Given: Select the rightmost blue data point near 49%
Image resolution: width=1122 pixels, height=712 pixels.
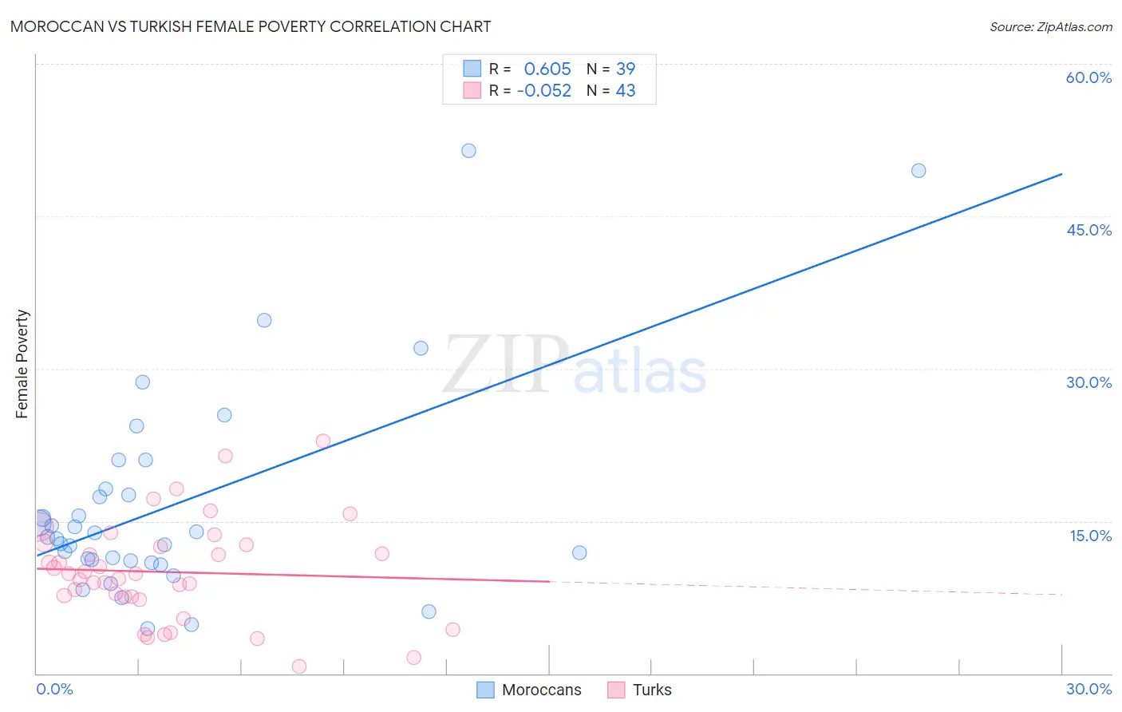Looking at the screenshot, I should click(919, 170).
